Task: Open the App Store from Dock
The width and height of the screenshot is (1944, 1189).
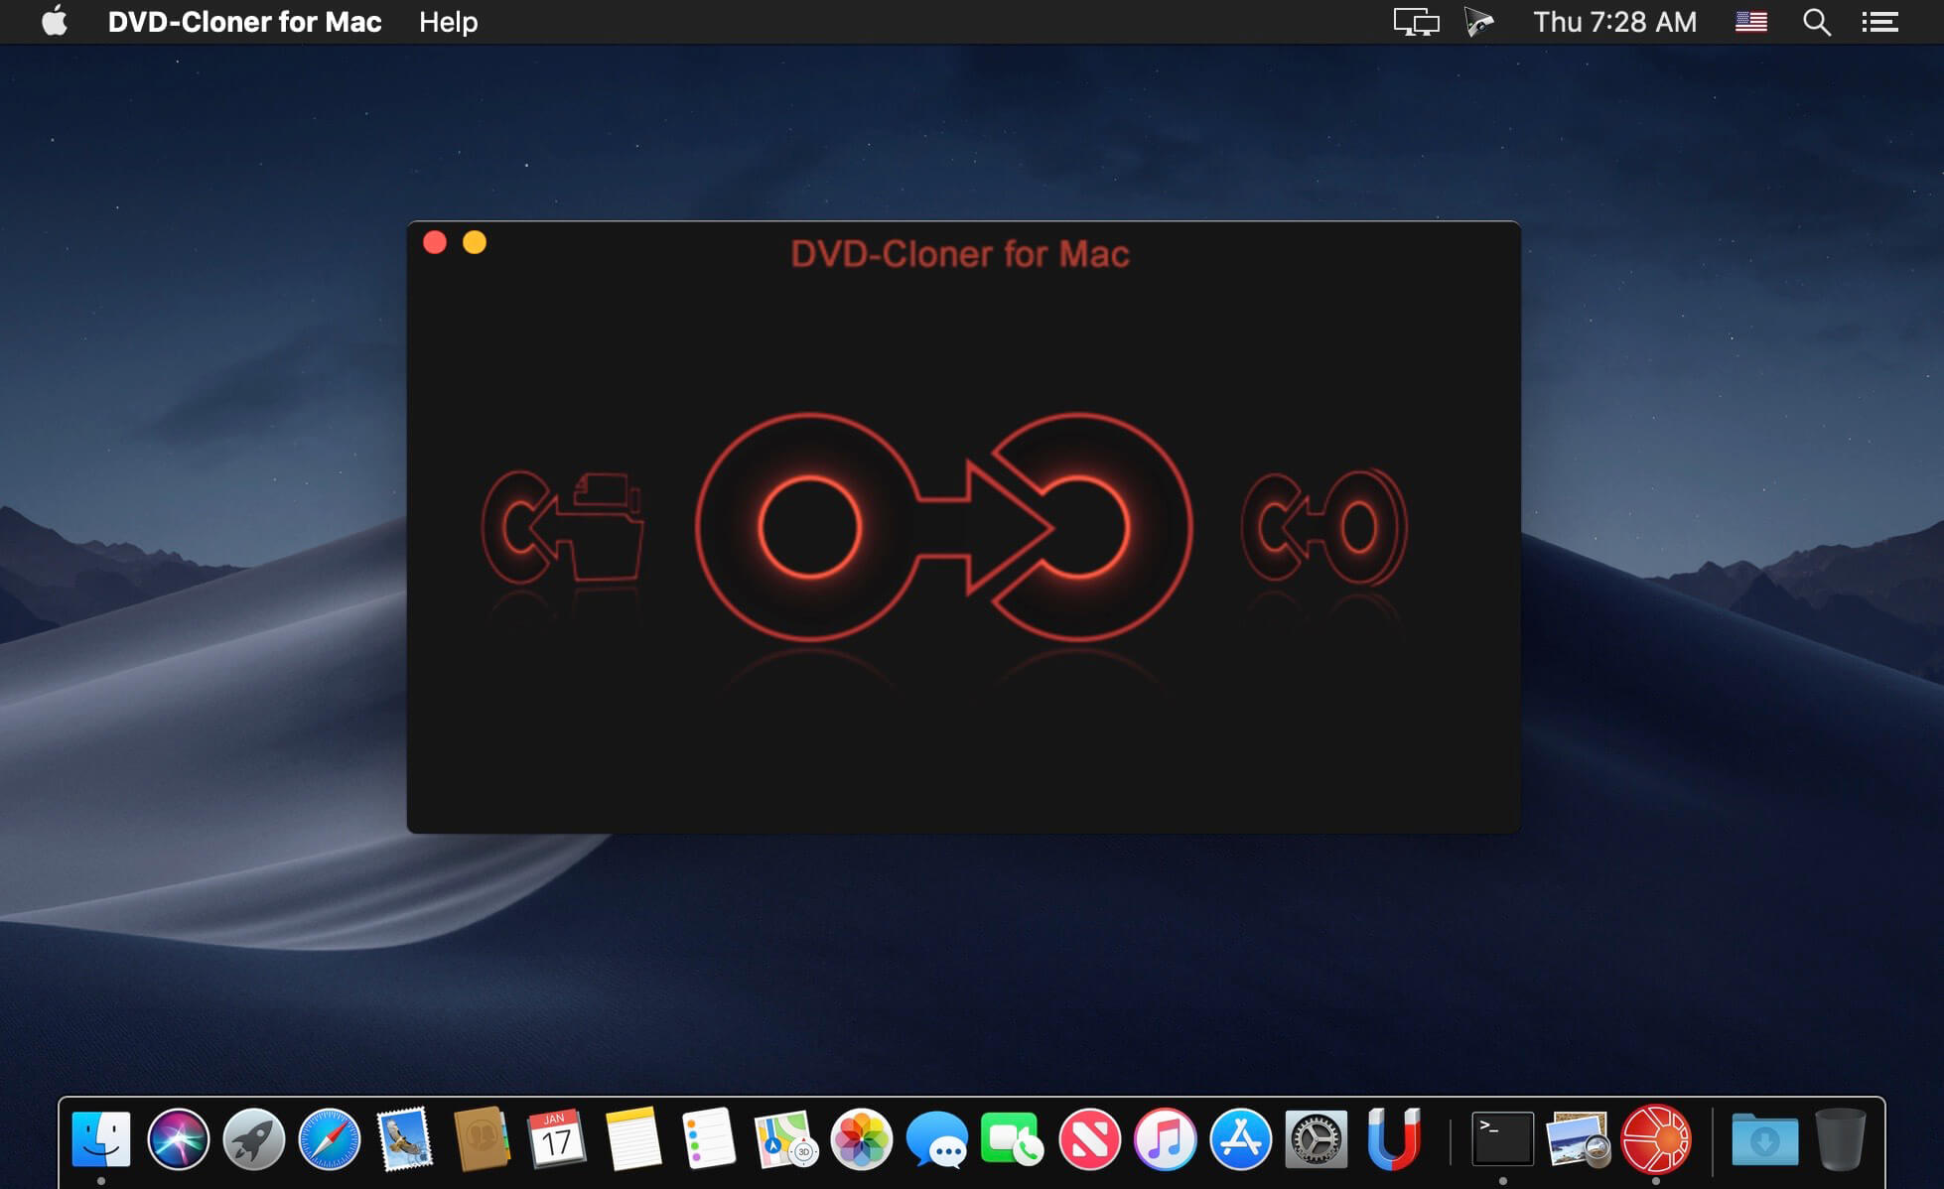Action: click(1240, 1139)
